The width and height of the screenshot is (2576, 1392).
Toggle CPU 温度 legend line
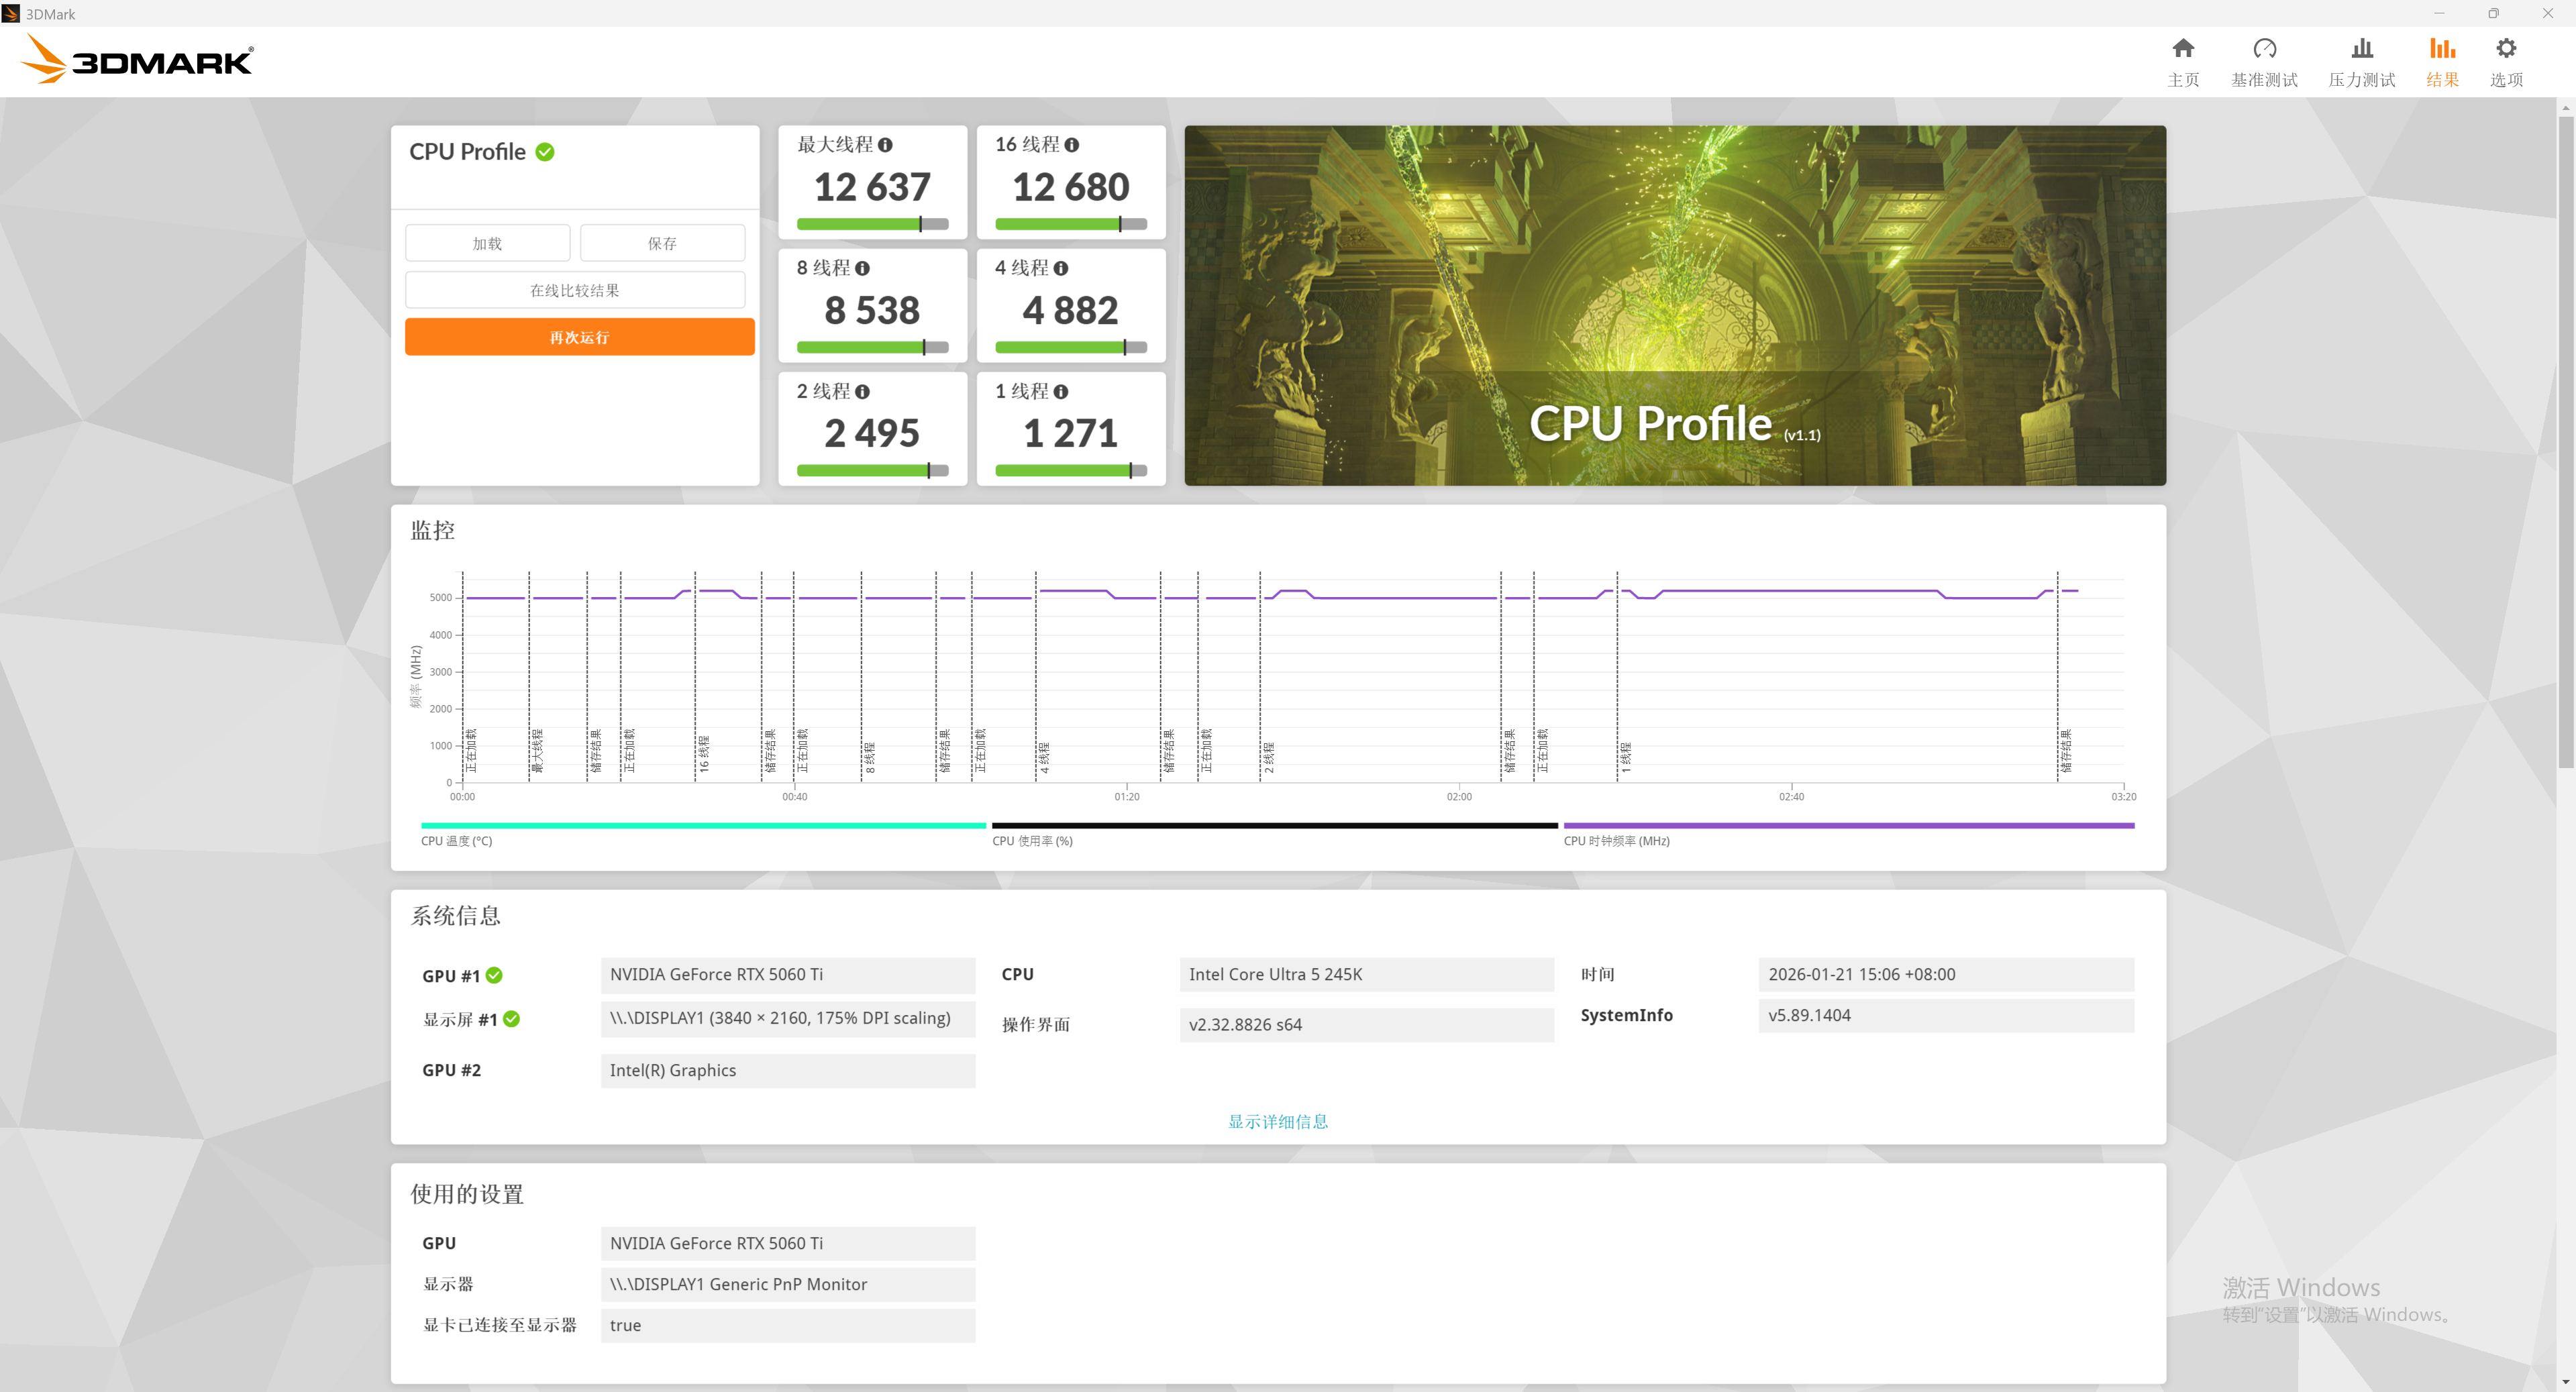point(703,826)
